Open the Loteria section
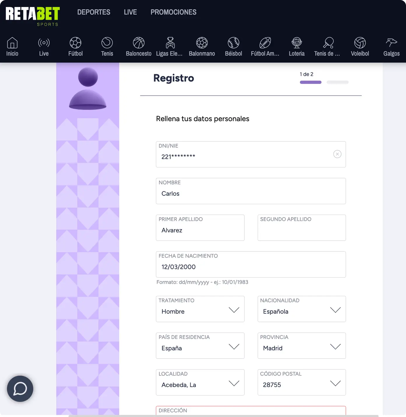This screenshot has width=406, height=417. click(296, 46)
